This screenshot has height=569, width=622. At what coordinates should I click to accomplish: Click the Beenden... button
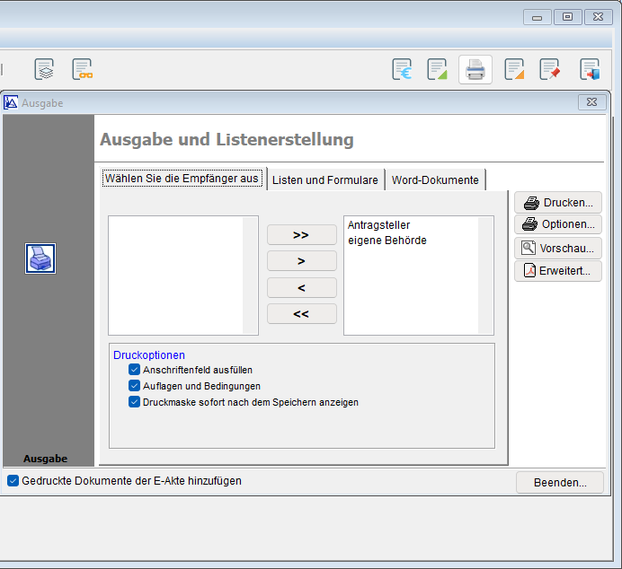[560, 482]
